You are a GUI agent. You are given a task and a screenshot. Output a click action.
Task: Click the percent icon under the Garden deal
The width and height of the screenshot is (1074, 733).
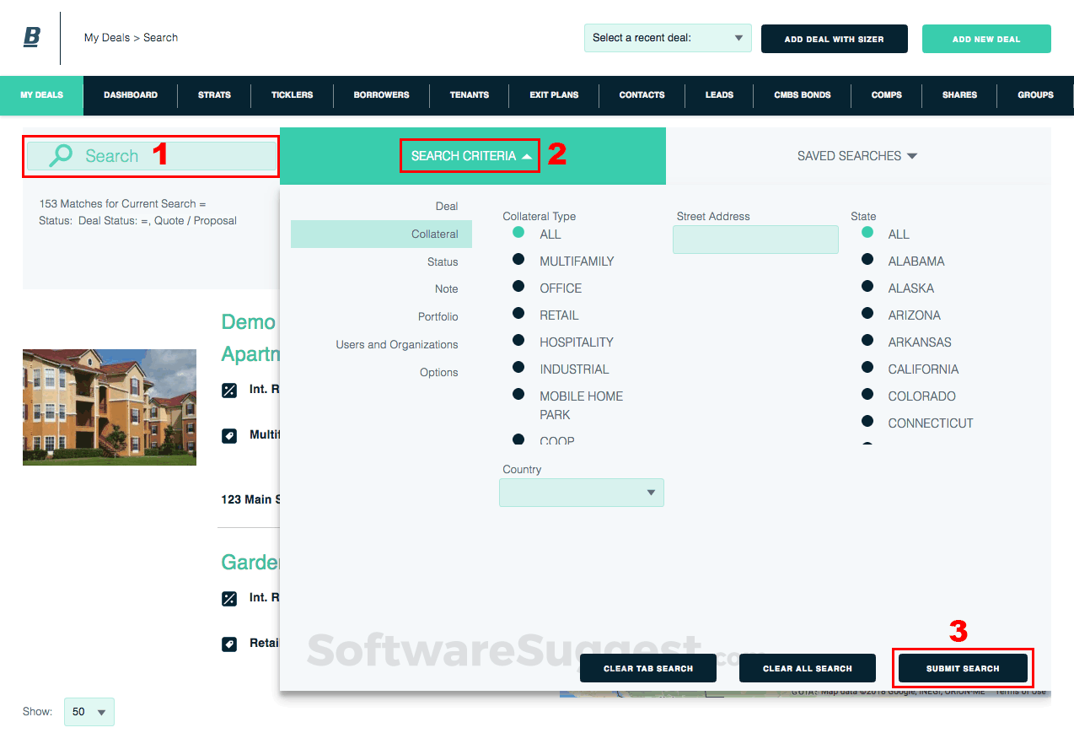(x=228, y=597)
